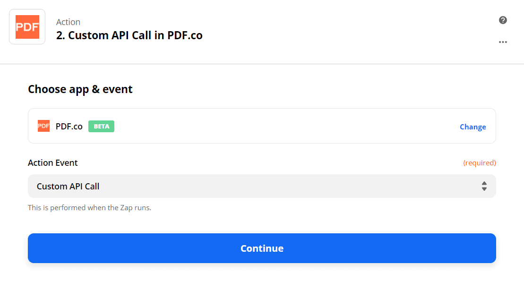Screen dimensions: 524x290
Task: Click the step title Custom API Call in PDF.co
Action: click(x=129, y=35)
